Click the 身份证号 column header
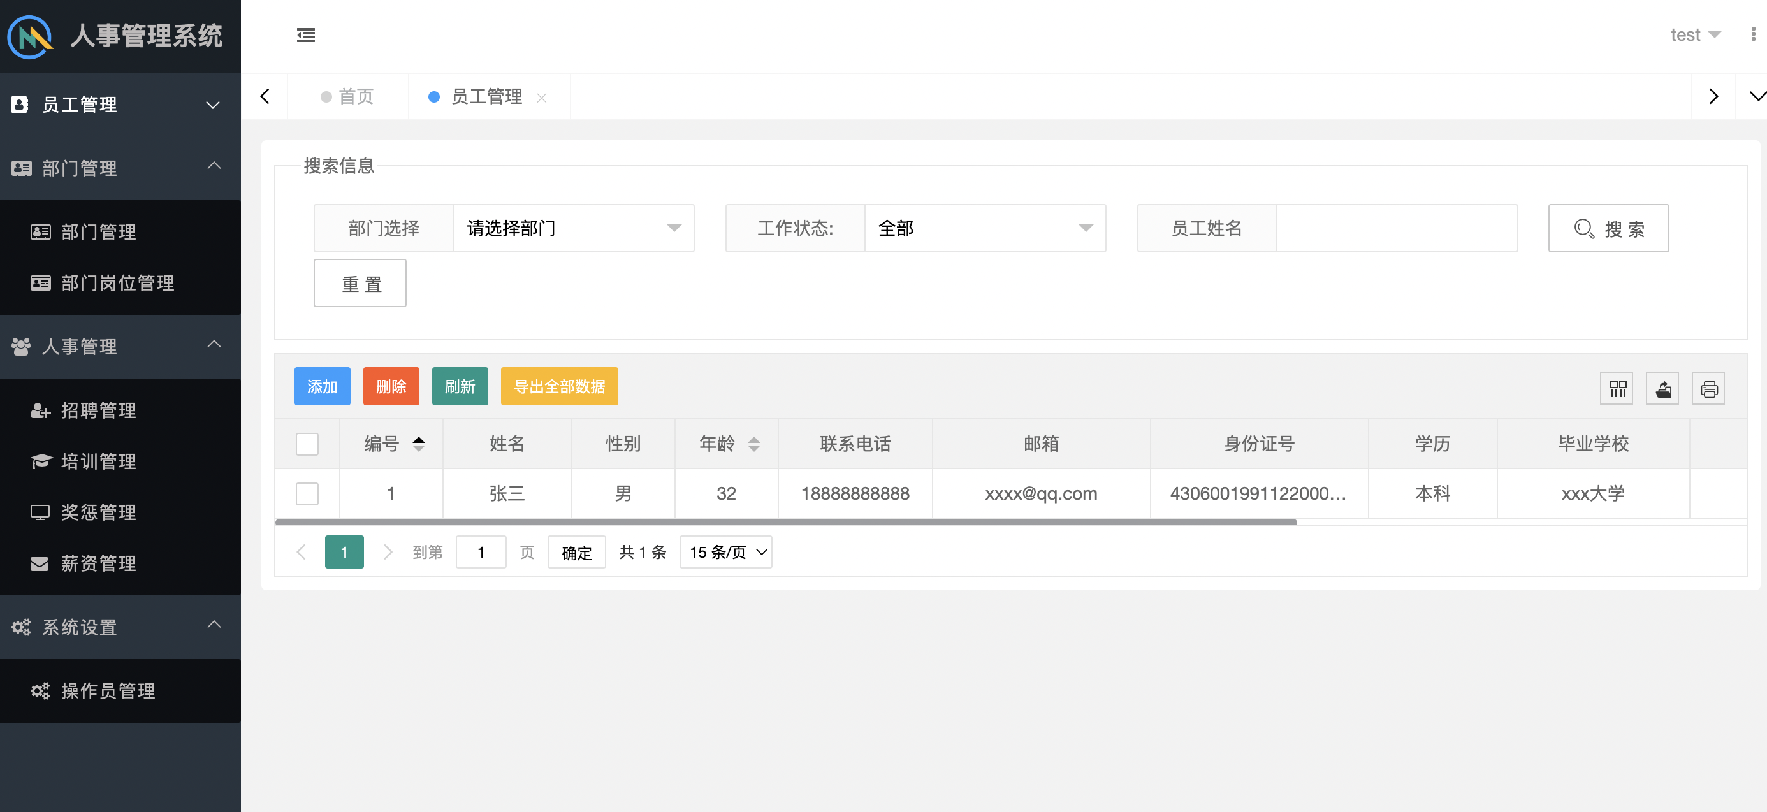This screenshot has width=1767, height=812. (x=1260, y=444)
